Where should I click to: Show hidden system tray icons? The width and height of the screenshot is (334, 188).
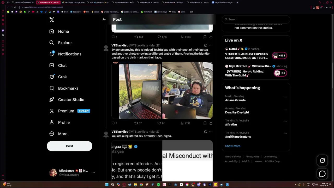click(295, 185)
